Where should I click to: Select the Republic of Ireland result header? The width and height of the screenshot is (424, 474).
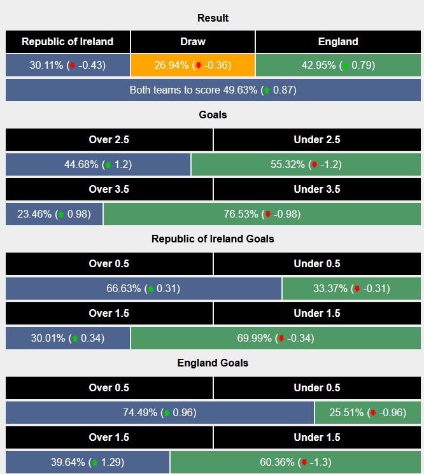pyautogui.click(x=67, y=42)
